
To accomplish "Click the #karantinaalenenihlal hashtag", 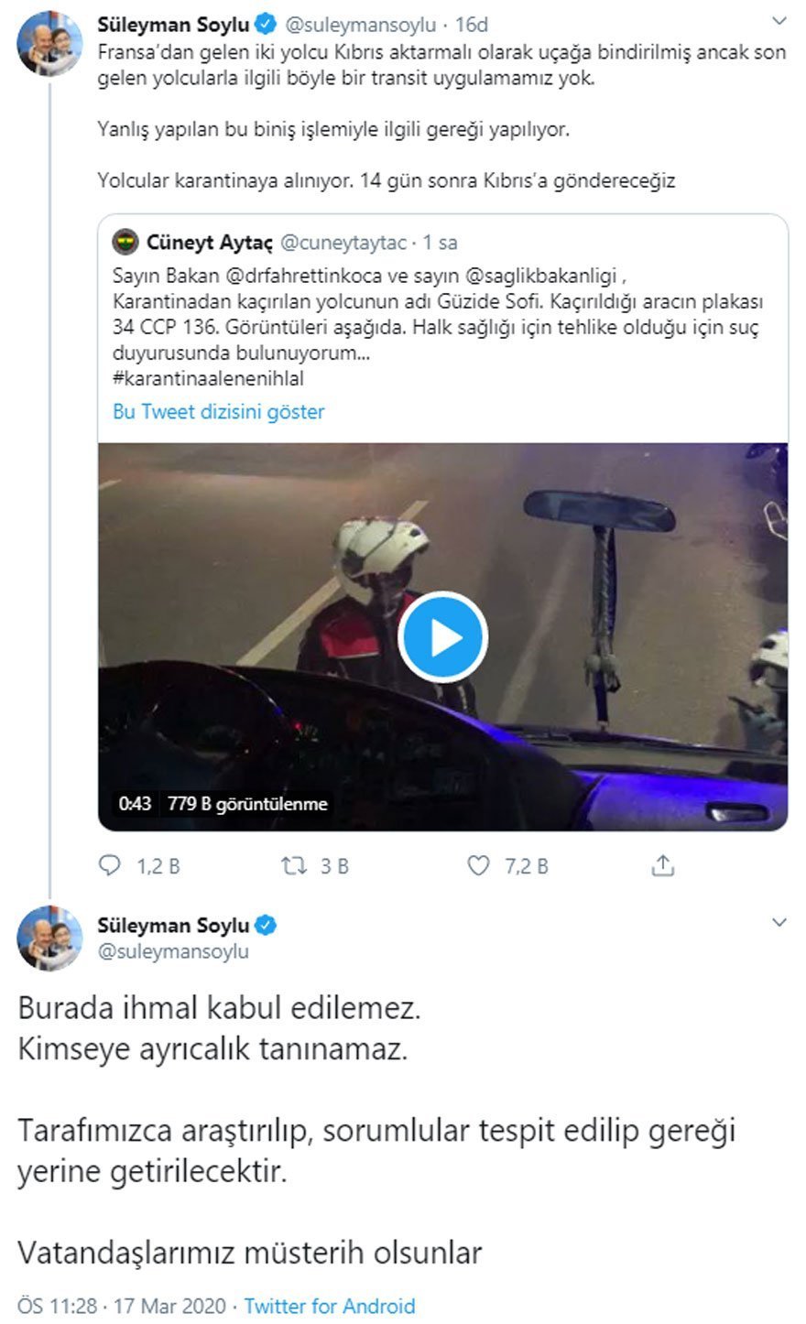I will (x=208, y=378).
